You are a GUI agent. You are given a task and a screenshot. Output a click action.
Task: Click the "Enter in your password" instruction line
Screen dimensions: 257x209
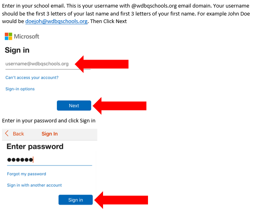(x=49, y=120)
